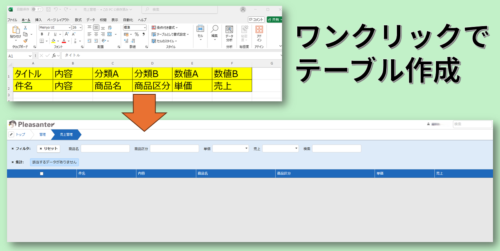The height and width of the screenshot is (251, 500).
Task: Click the Format Painter brush icon
Action: tap(25, 41)
